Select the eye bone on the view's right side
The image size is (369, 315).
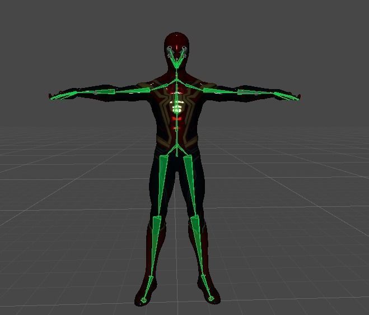[180, 58]
